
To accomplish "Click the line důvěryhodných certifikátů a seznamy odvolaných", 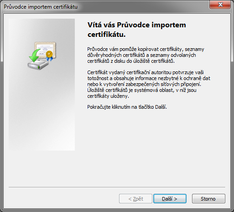I will [x=141, y=55].
